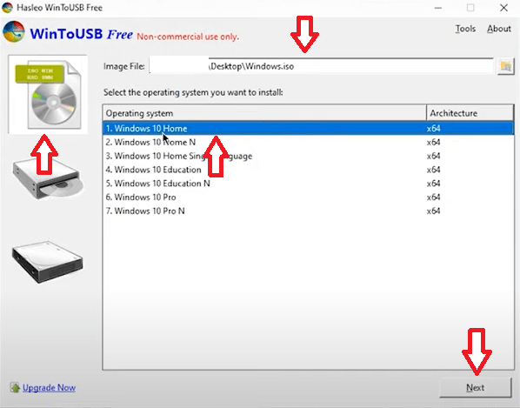Click the green Upgrade Now arrow icon

(15, 387)
